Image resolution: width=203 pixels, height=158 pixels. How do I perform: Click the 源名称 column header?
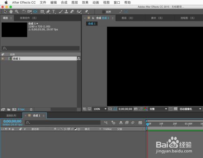35,129
